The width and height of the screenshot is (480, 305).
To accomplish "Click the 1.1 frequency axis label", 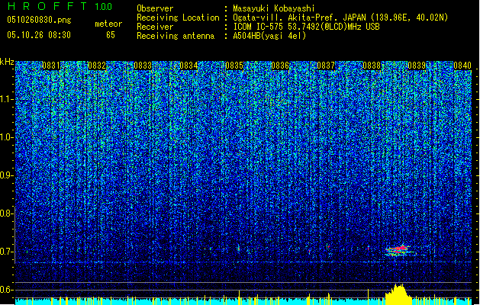I will click(x=7, y=99).
